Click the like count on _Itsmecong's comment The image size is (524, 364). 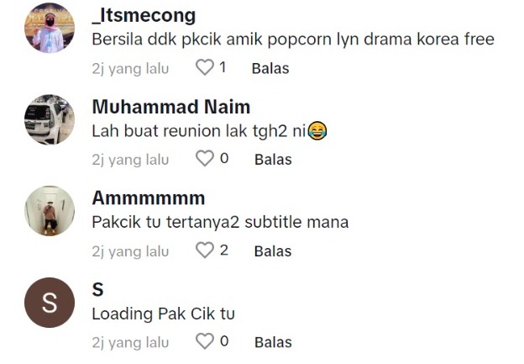(x=223, y=68)
